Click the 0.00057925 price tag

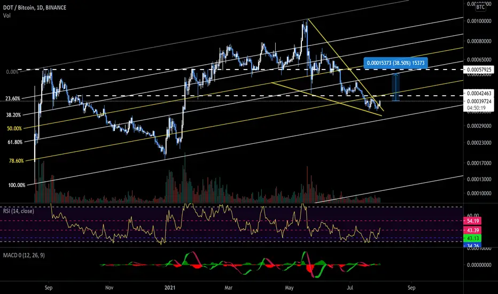pyautogui.click(x=478, y=69)
